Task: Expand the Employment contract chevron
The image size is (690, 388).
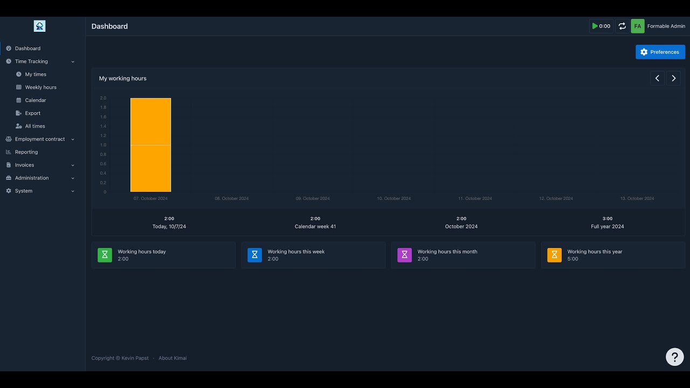Action: tap(73, 139)
